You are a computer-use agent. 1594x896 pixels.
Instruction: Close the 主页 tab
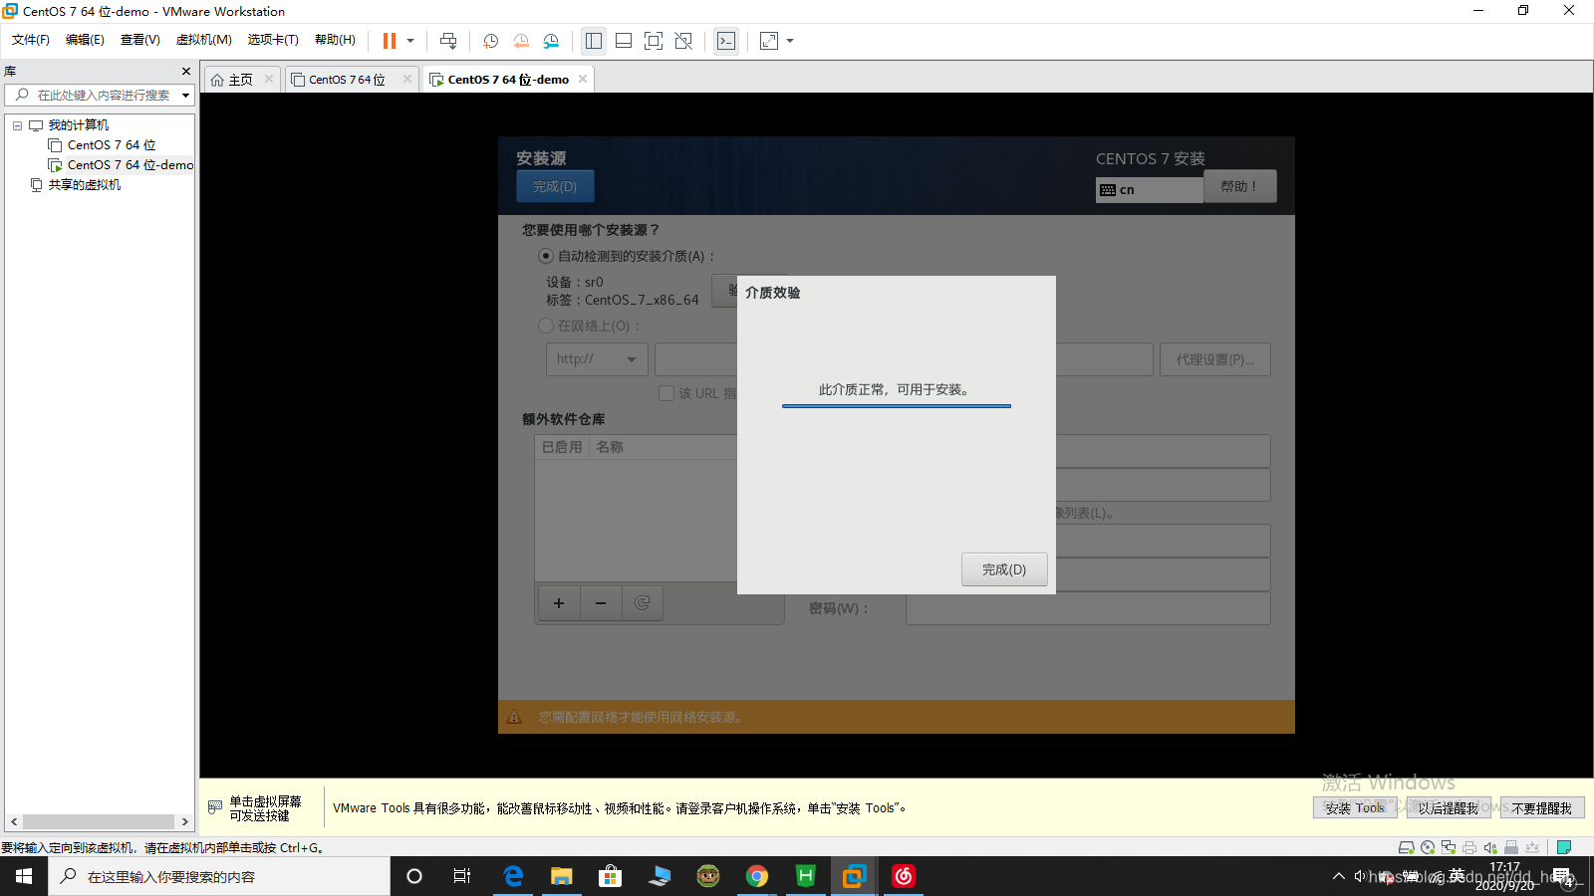point(269,79)
